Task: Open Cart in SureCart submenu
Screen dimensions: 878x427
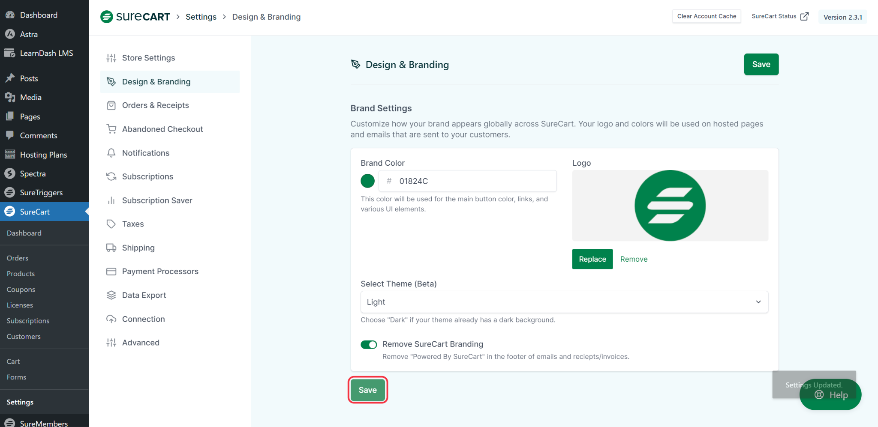Action: tap(13, 361)
